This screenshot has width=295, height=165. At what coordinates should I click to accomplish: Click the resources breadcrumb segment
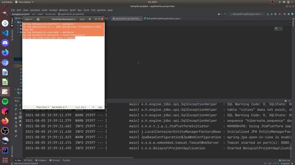50,14
